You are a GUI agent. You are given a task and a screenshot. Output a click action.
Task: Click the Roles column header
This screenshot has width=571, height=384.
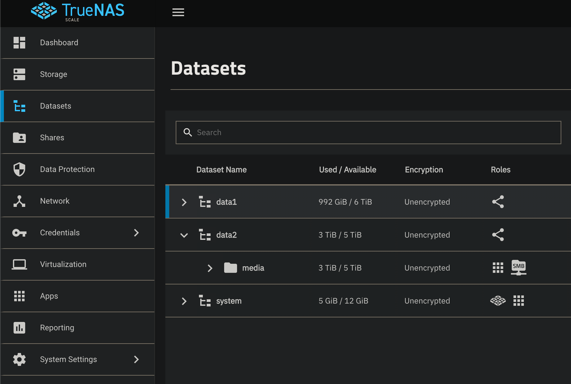(x=501, y=170)
